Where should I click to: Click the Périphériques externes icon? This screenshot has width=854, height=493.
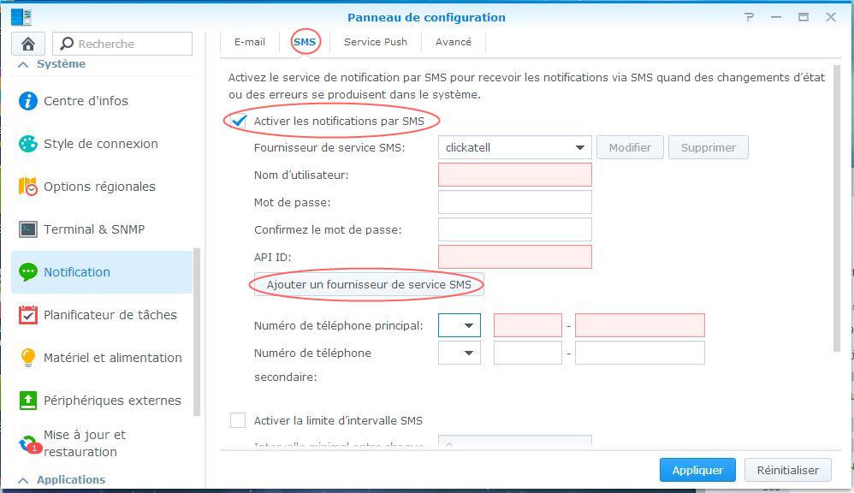(28, 401)
